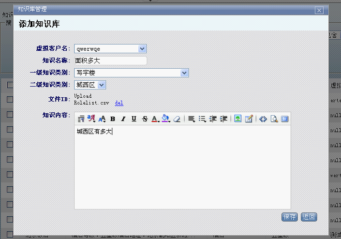
Task: Expand the 虚拟客户名 dropdown showing qwerwqe
Action: click(x=110, y=49)
